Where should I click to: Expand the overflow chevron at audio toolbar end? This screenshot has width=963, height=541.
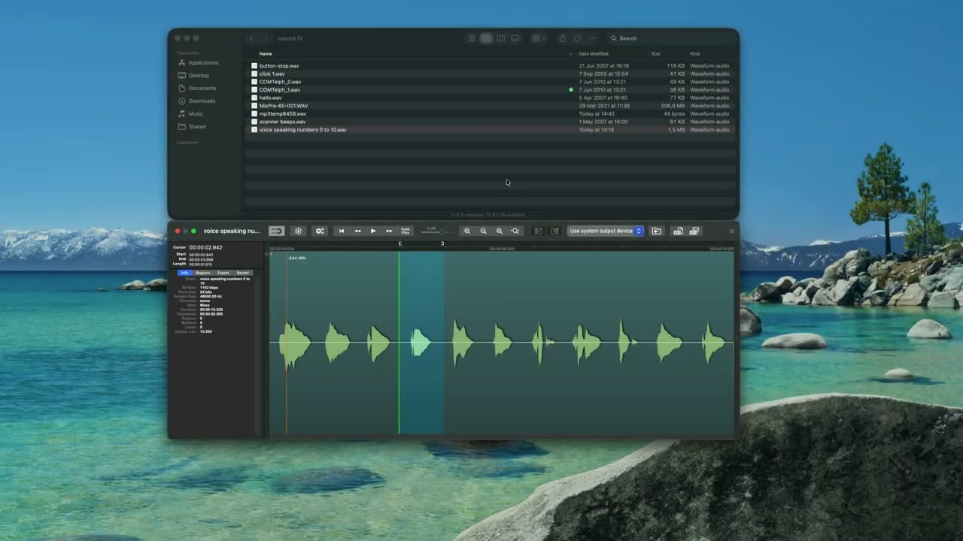(731, 231)
